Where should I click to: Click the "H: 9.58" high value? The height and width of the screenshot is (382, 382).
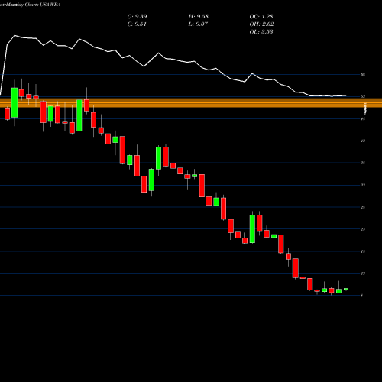199,17
